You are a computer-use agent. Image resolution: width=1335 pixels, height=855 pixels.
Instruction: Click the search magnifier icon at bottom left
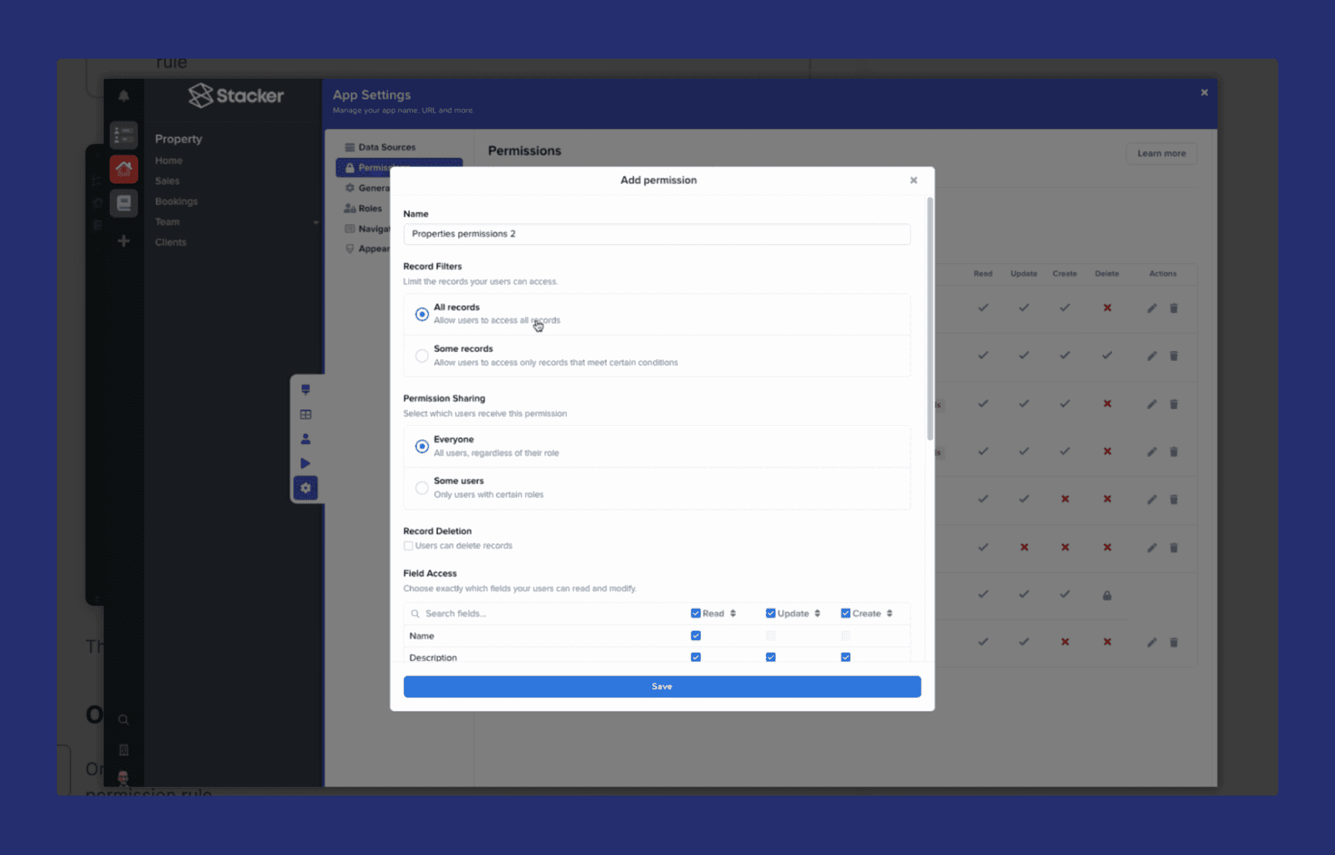pos(124,720)
